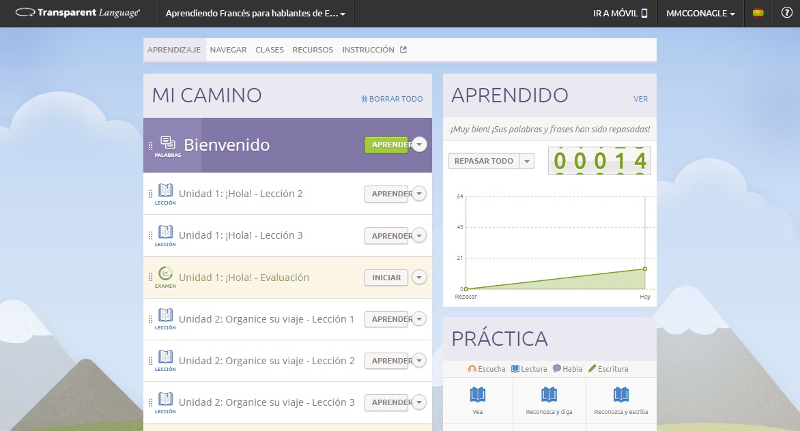Open the Reconozca y escriba activity icon
This screenshot has width=800, height=431.
coord(620,394)
